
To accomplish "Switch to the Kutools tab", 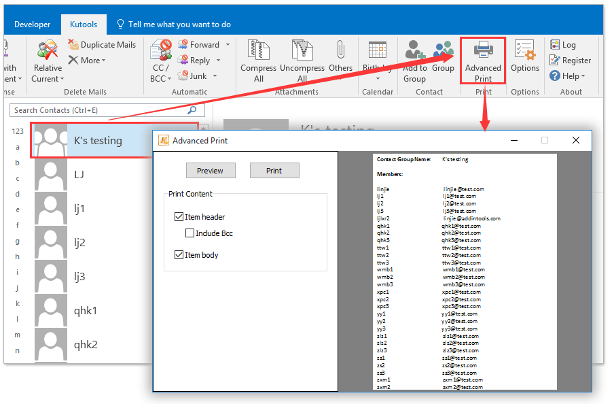I will pyautogui.click(x=84, y=23).
